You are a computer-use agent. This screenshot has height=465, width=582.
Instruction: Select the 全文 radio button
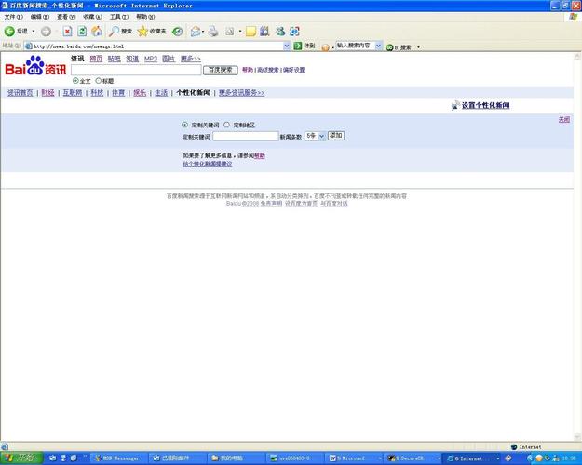(x=75, y=81)
